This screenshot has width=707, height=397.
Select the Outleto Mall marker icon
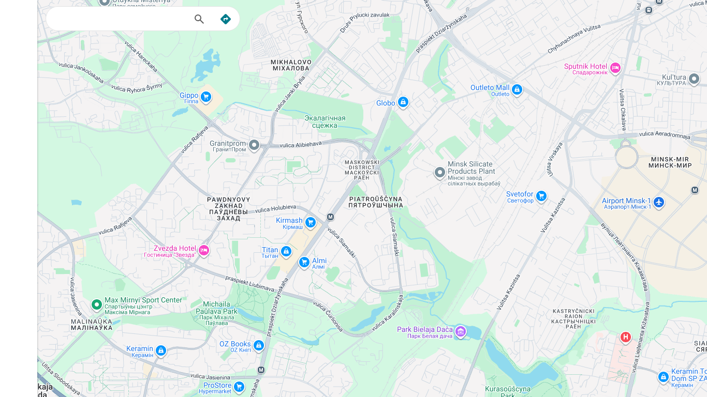tap(517, 89)
